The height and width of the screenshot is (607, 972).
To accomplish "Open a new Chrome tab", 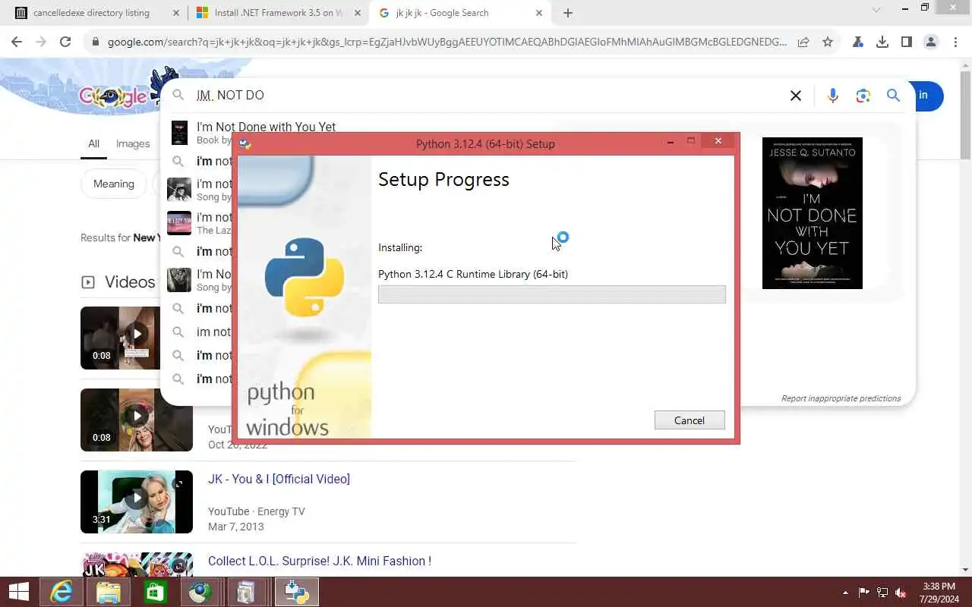I will [568, 13].
